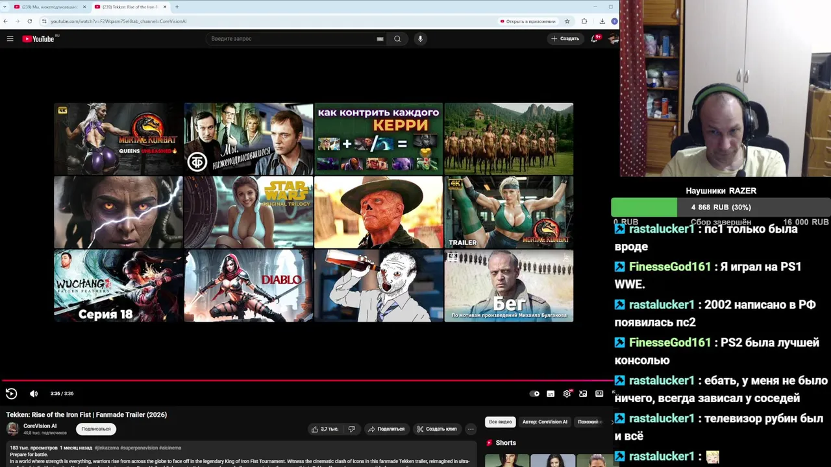
Task: Open the Diablo suggested video thumbnail
Action: coord(249,285)
